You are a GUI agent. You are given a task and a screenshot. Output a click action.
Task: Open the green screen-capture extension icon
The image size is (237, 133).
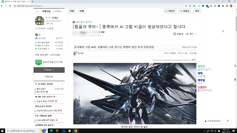tap(199, 6)
